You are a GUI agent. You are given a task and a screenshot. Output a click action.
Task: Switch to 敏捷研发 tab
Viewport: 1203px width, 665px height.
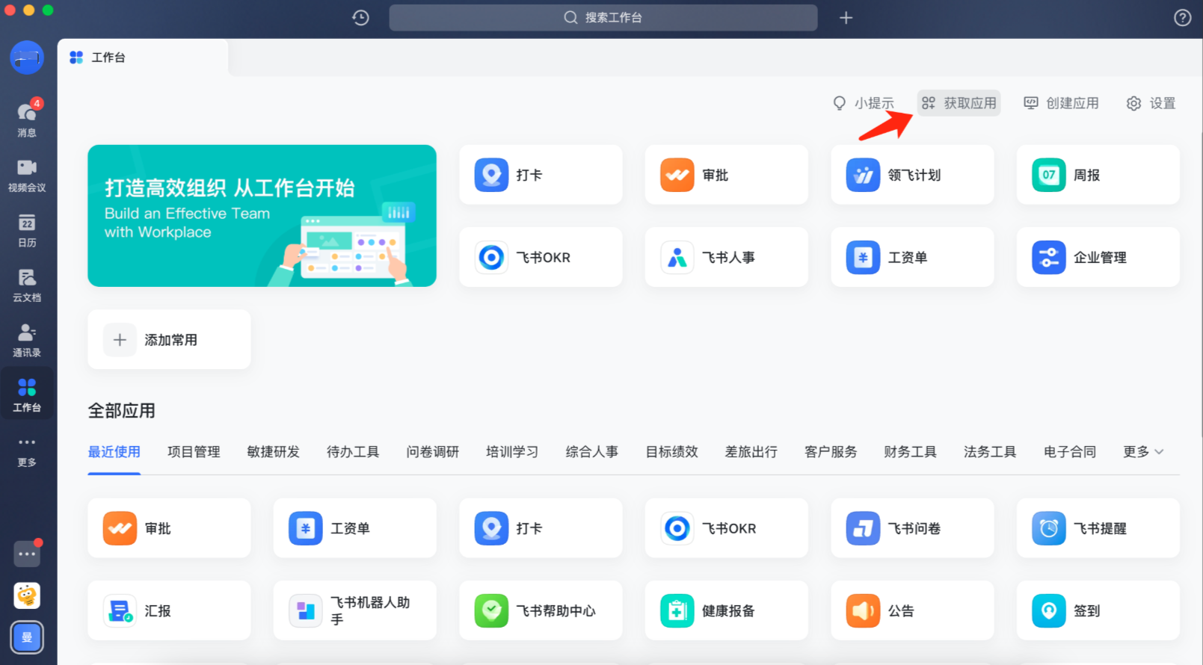pos(273,452)
